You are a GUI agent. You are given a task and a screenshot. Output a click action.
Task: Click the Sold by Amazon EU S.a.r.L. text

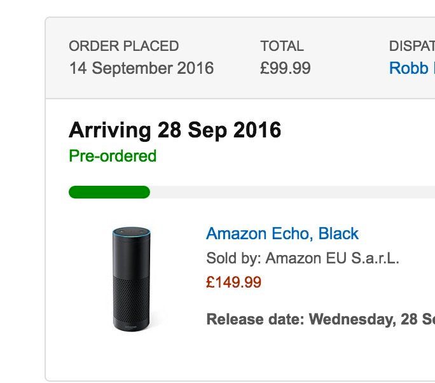click(x=302, y=258)
